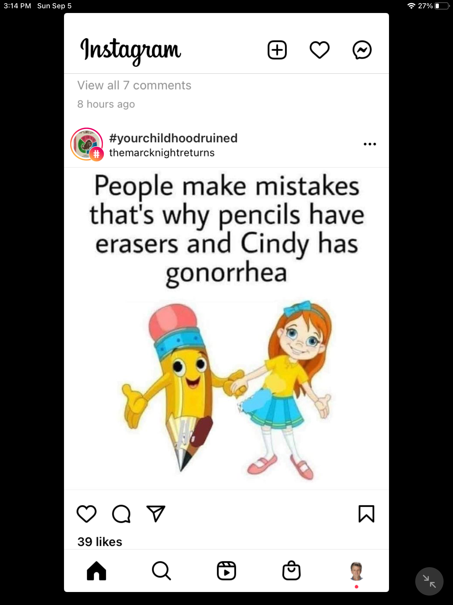Open the three-dot post options menu
Image resolution: width=453 pixels, height=605 pixels.
[x=370, y=144]
